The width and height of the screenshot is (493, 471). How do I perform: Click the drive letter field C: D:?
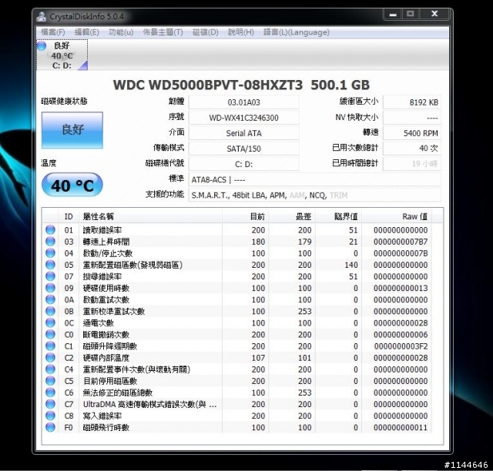(243, 164)
